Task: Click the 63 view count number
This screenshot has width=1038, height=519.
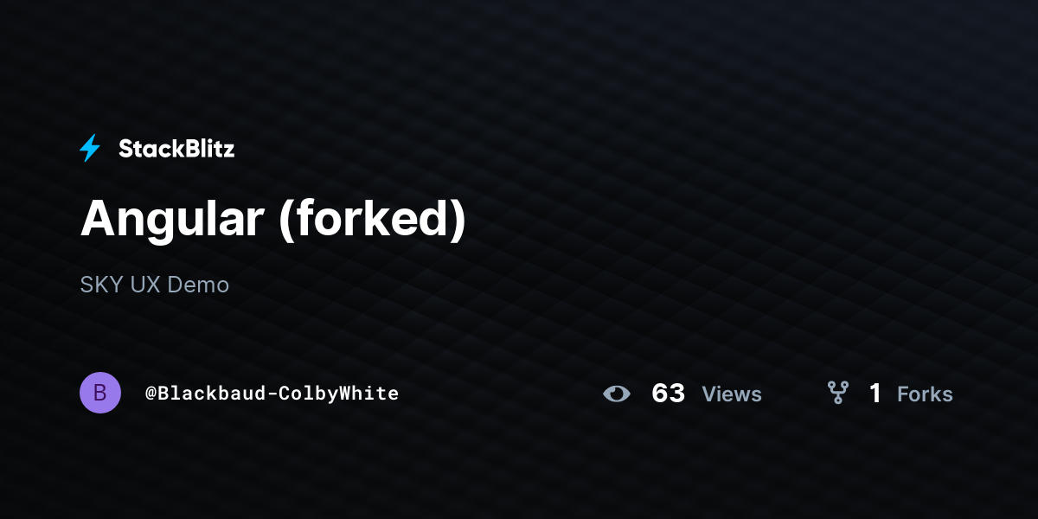Action: (x=669, y=394)
